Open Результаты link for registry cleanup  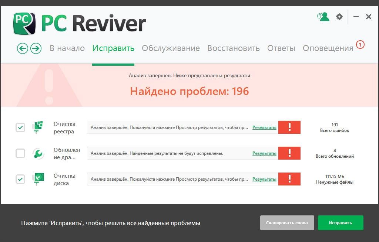(x=264, y=127)
